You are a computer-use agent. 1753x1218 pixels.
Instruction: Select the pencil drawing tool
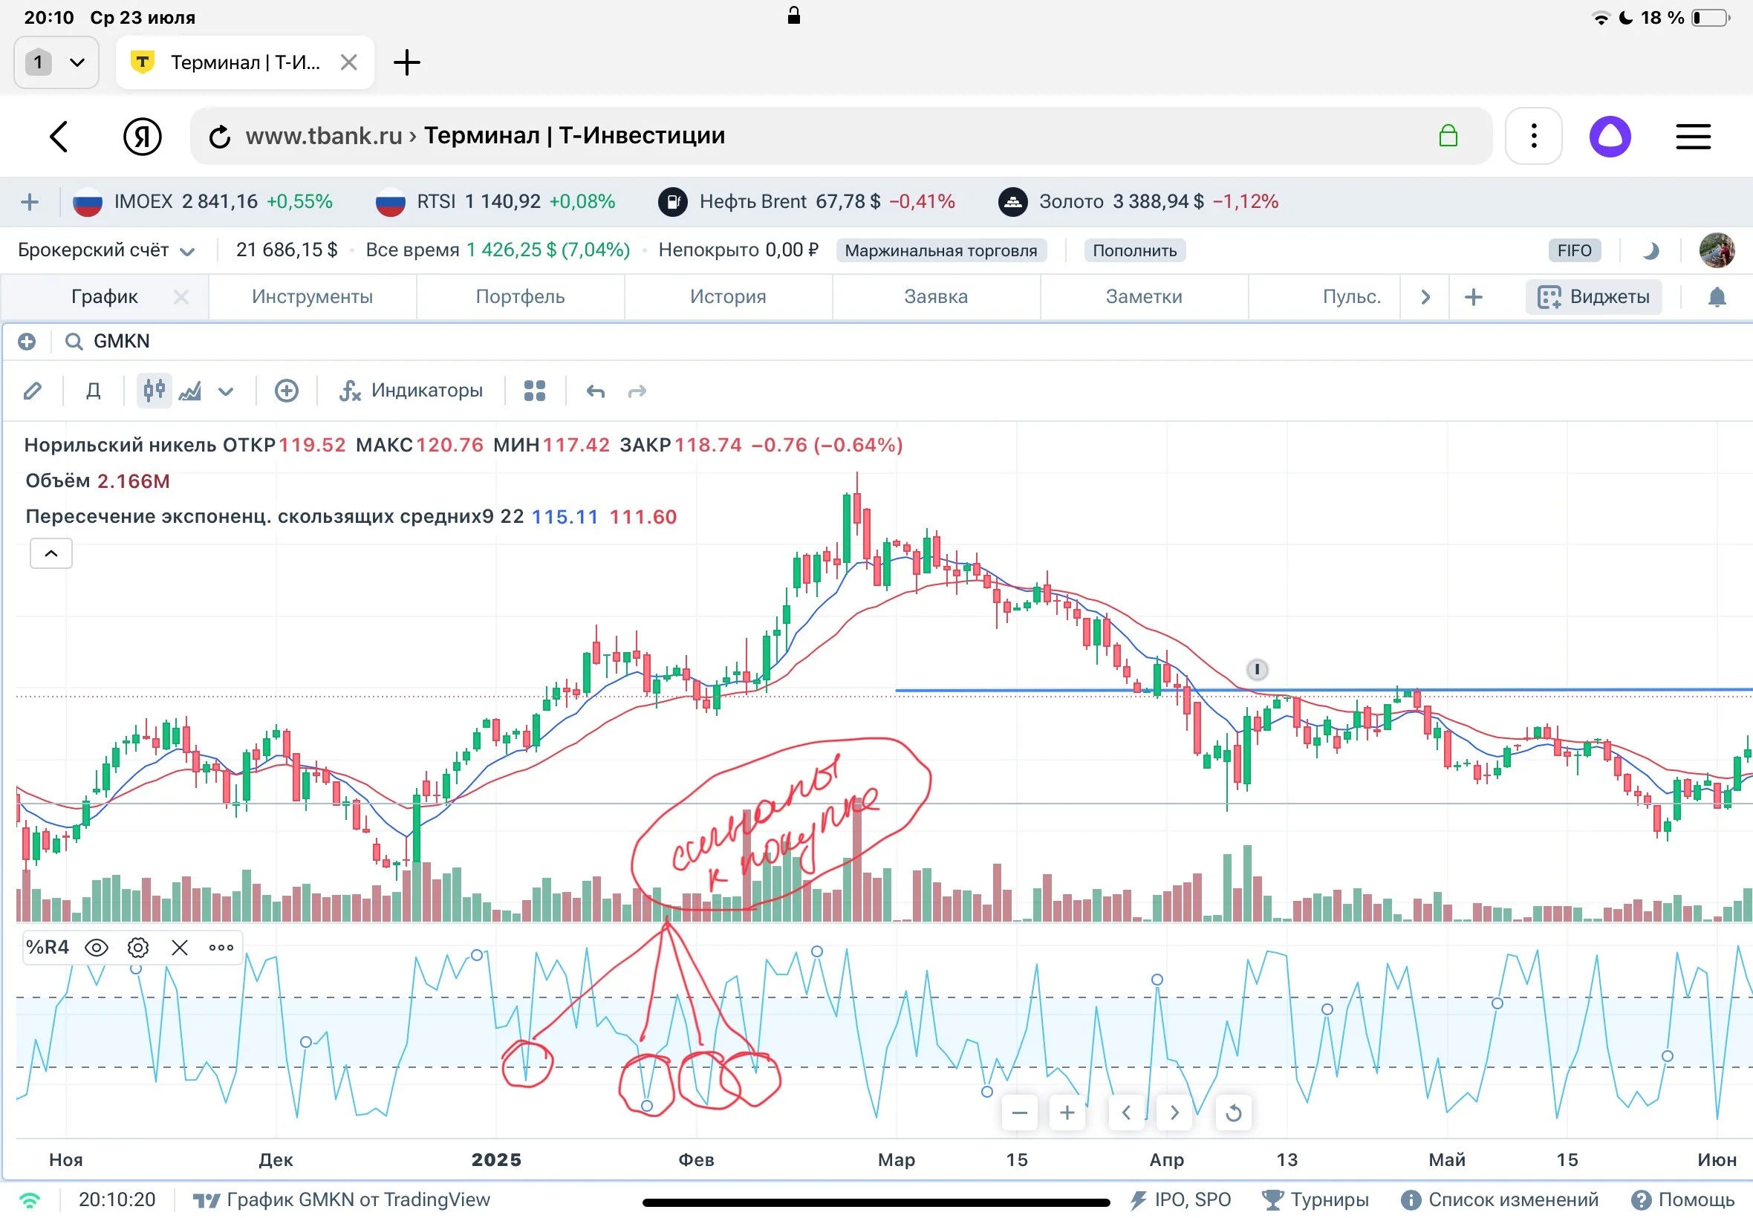click(32, 391)
